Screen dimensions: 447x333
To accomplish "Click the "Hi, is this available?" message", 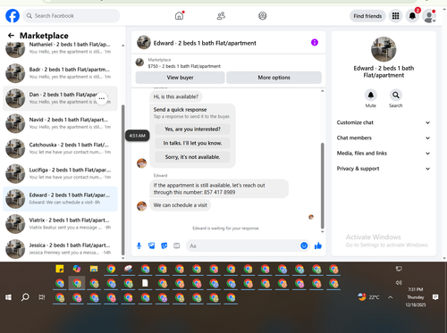I will pyautogui.click(x=176, y=96).
